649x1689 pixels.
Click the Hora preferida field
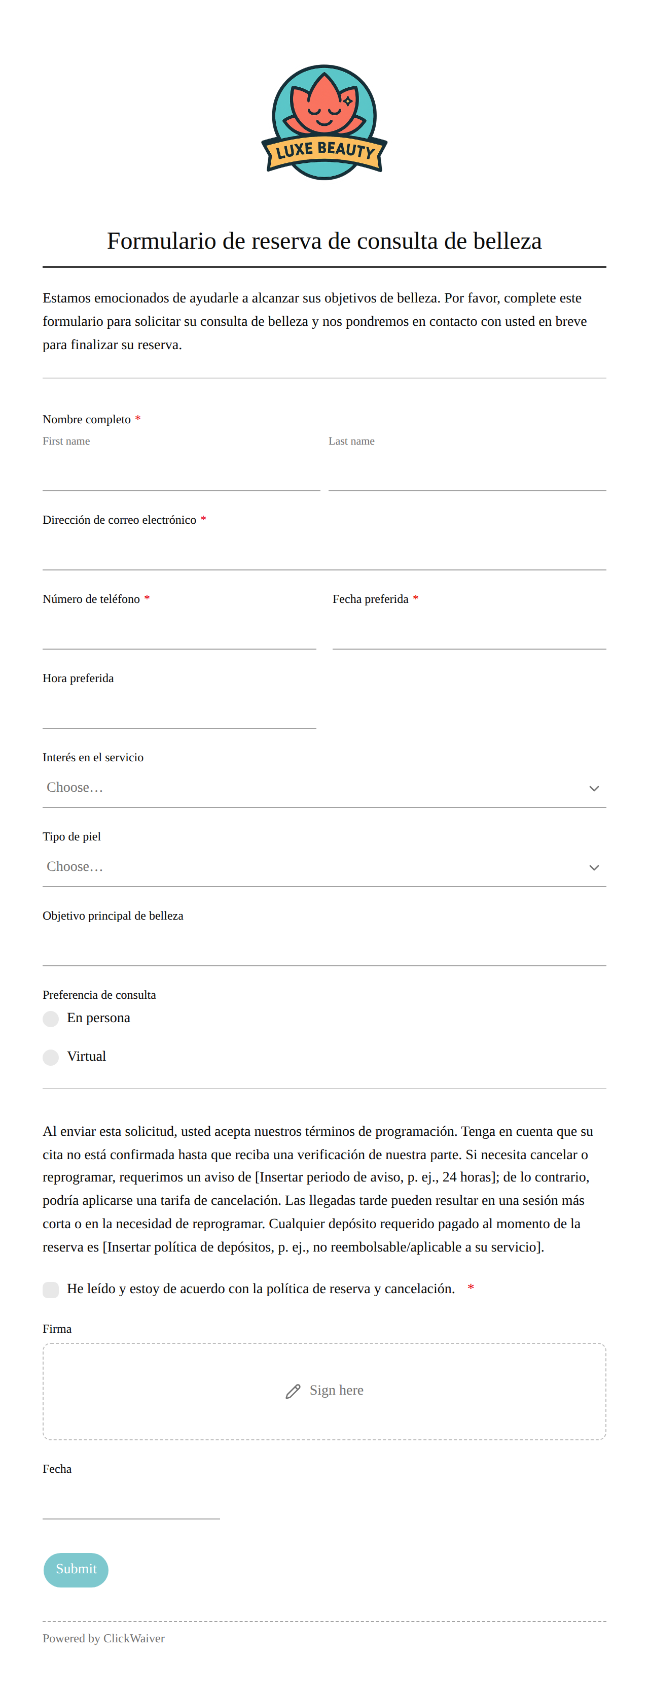click(179, 710)
